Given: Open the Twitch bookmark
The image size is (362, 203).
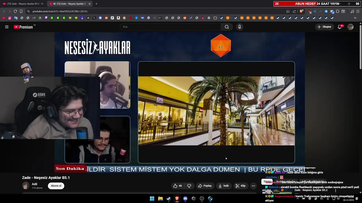Looking at the screenshot, I should pos(46,18).
